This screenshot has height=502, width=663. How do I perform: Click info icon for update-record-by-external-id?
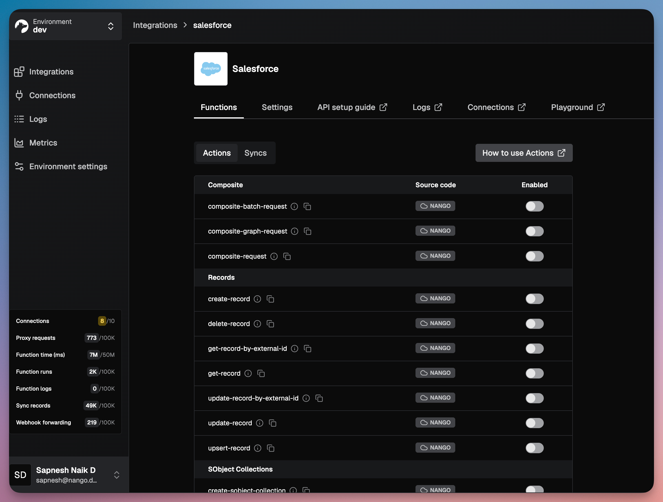tap(306, 398)
